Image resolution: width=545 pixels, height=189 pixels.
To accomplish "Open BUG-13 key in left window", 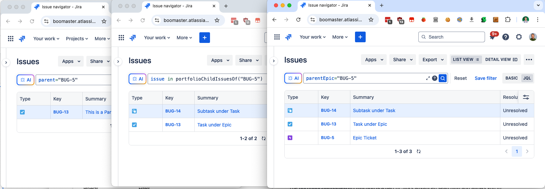I will click(x=61, y=112).
